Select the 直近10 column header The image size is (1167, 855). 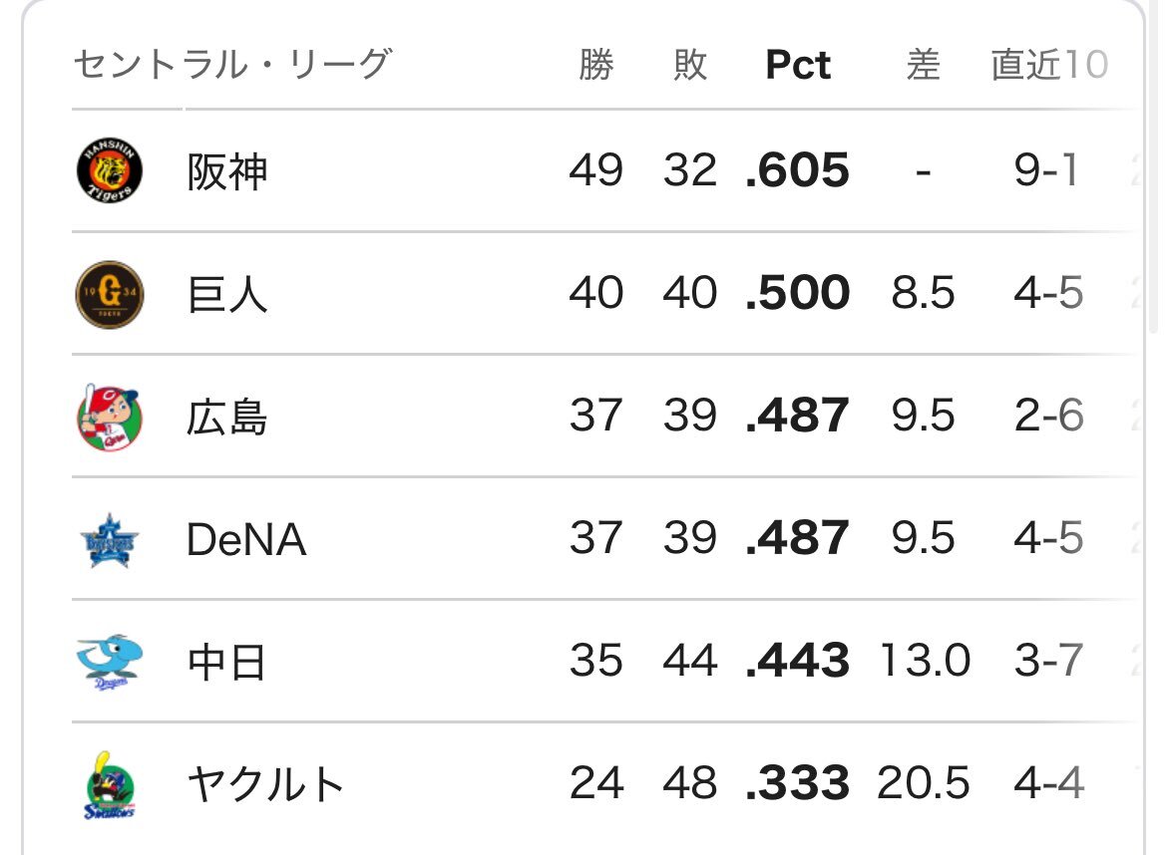click(1049, 65)
